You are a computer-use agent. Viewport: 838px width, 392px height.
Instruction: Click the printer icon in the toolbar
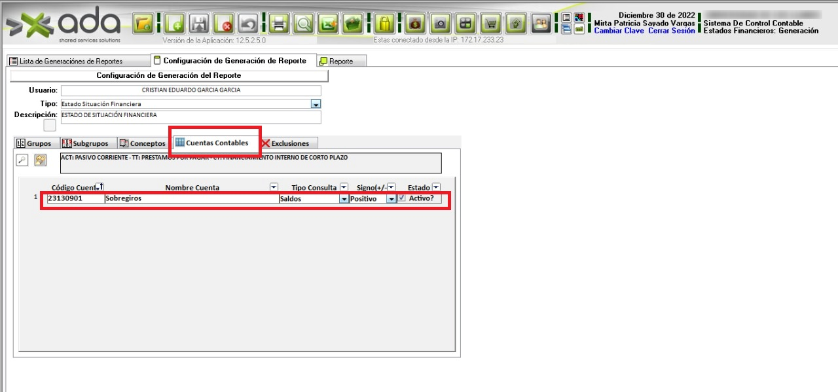[280, 24]
